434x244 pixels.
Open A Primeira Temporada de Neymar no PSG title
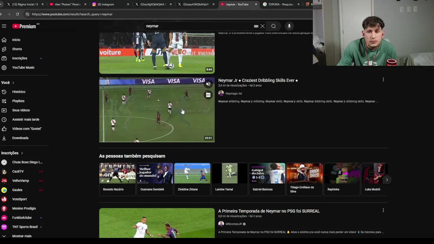click(x=269, y=211)
